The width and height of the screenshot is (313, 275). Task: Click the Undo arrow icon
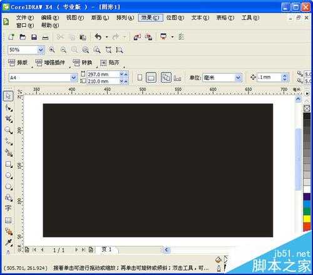tap(98, 37)
